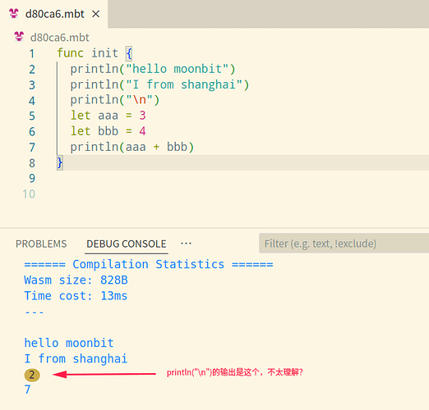This screenshot has width=429, height=410.
Task: Focus the console Filter input box
Action: click(344, 244)
